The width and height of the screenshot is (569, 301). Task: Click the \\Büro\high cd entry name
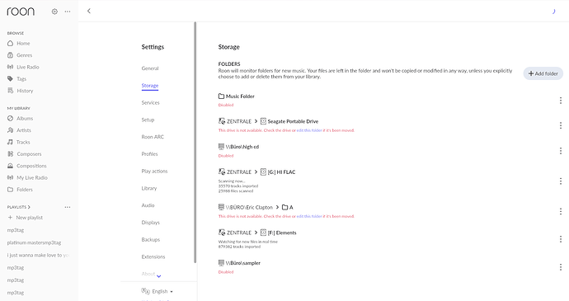tap(242, 147)
